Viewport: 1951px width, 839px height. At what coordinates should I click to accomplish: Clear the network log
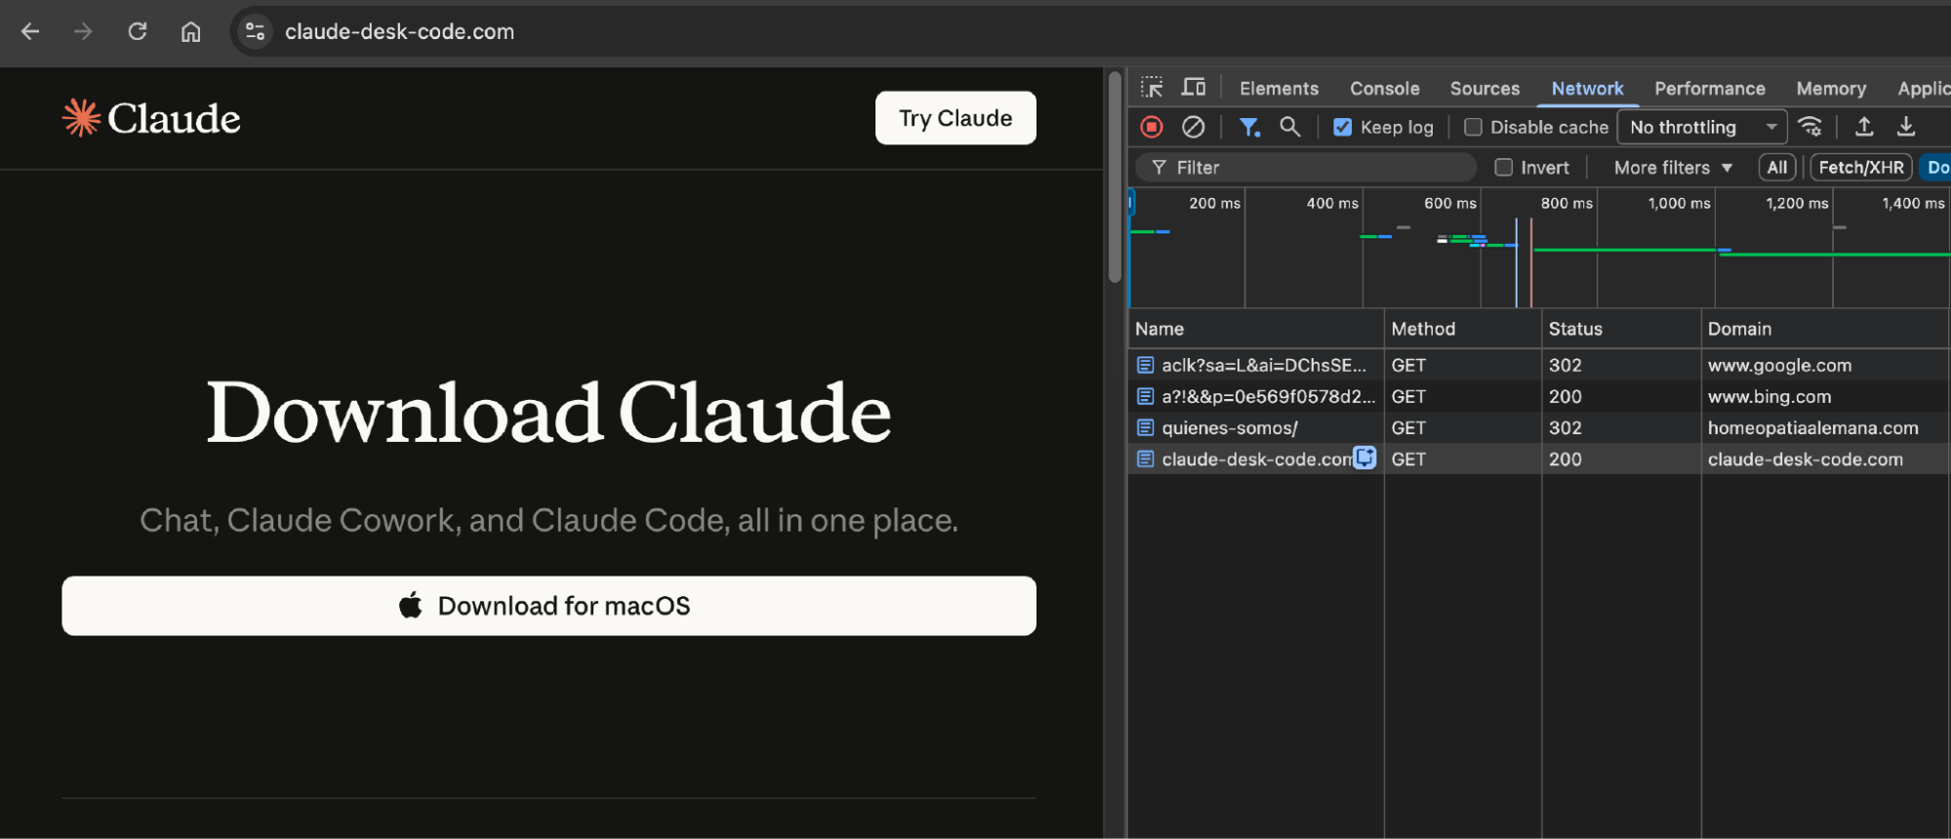tap(1193, 127)
